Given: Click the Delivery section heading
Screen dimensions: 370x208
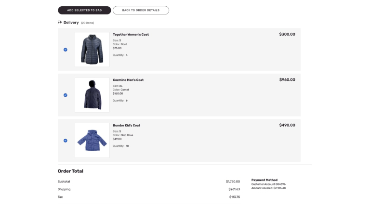Looking at the screenshot, I should coord(71,22).
